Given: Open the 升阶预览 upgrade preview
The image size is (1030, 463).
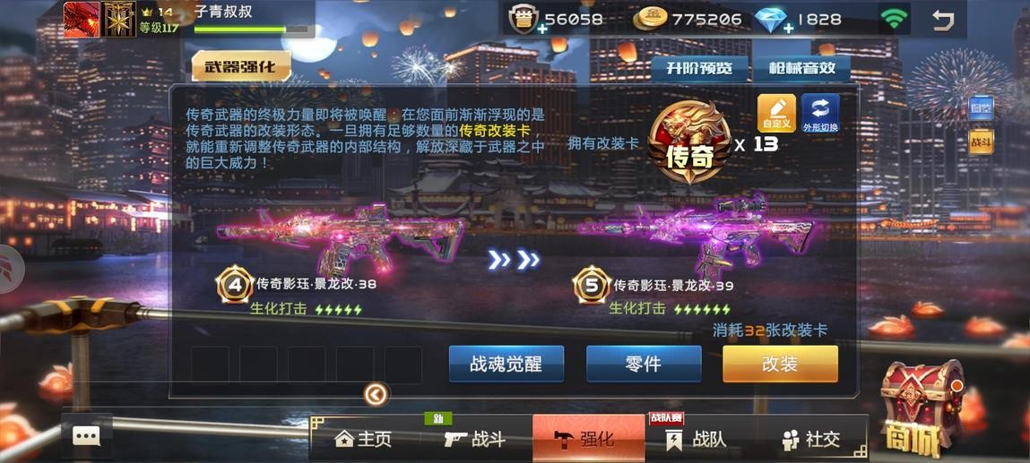Looking at the screenshot, I should [699, 68].
